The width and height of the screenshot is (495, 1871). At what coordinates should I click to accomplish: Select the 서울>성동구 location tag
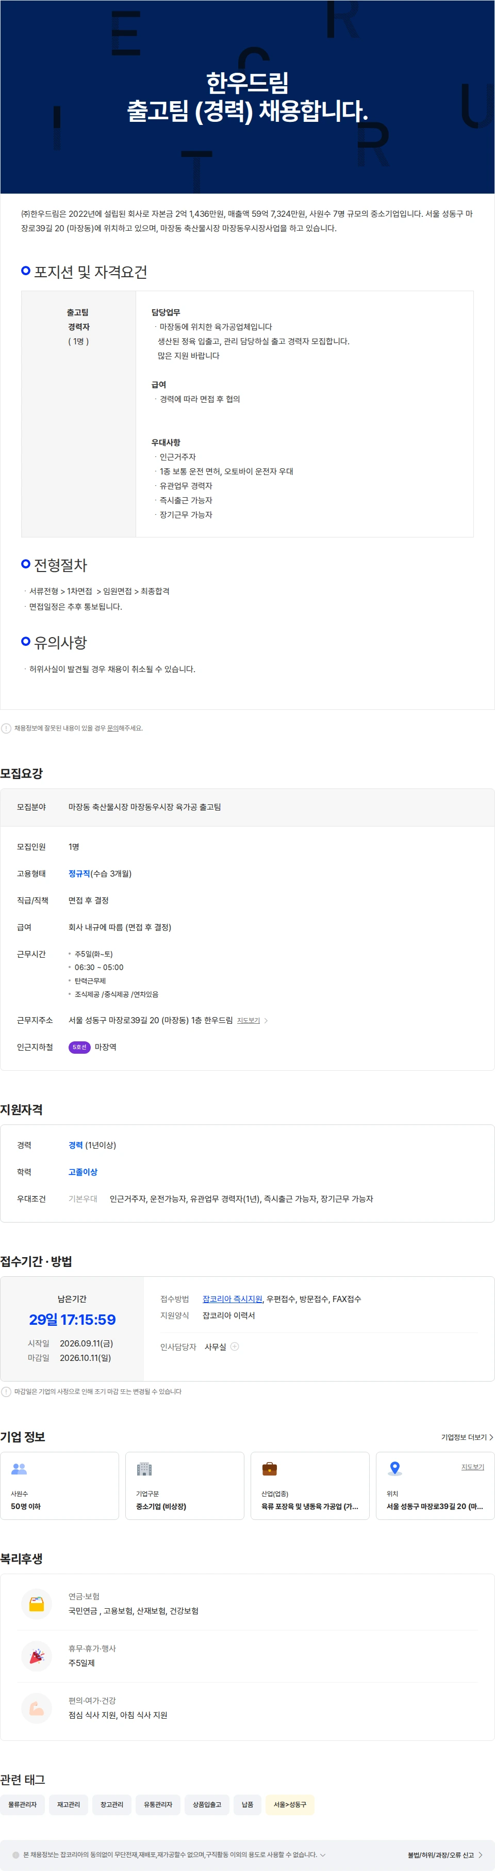click(290, 1805)
